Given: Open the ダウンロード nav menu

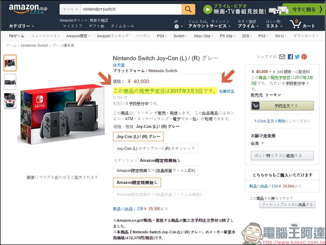Looking at the screenshot, I should (305, 36).
